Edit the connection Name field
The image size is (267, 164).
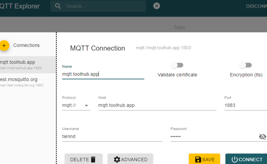click(x=103, y=74)
